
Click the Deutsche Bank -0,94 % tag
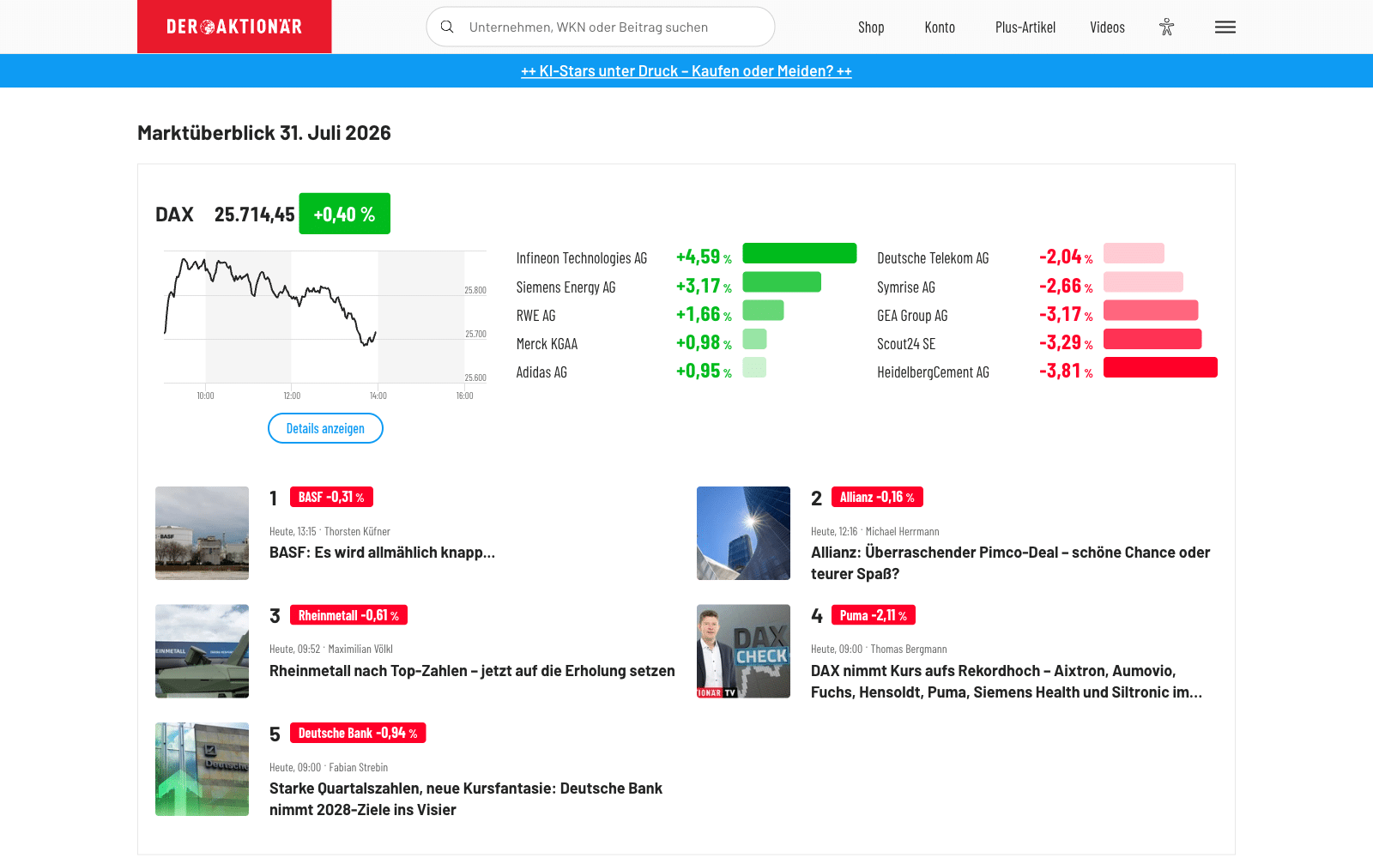point(358,733)
